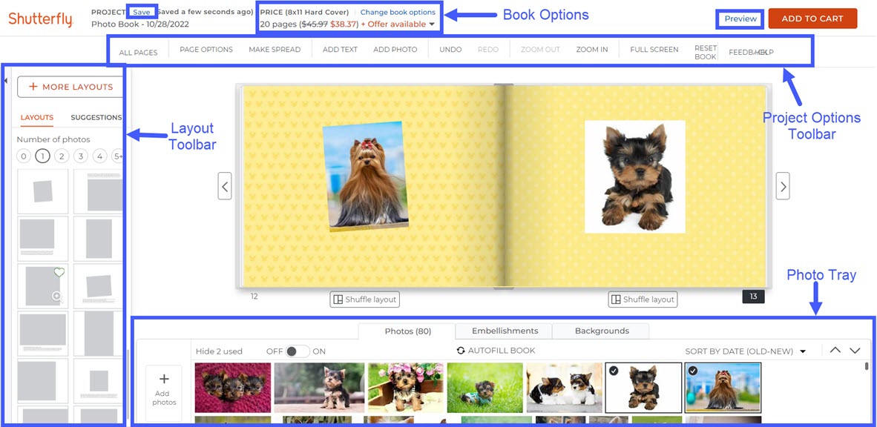
Task: Shuffle layout on the left page
Action: pyautogui.click(x=364, y=299)
